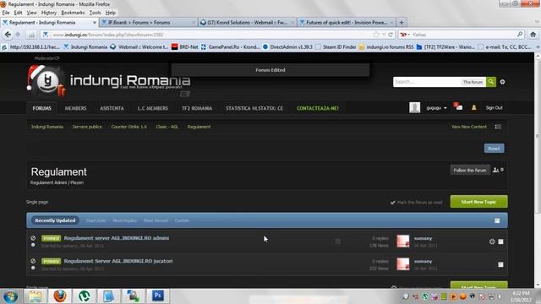The width and height of the screenshot is (541, 304).
Task: Open MEMBERS navigation tab
Action: coord(75,108)
